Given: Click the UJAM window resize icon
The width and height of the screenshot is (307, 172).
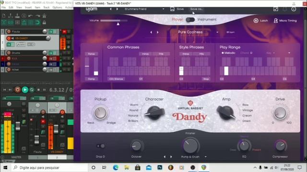Looking at the screenshot, I should click(x=276, y=9).
